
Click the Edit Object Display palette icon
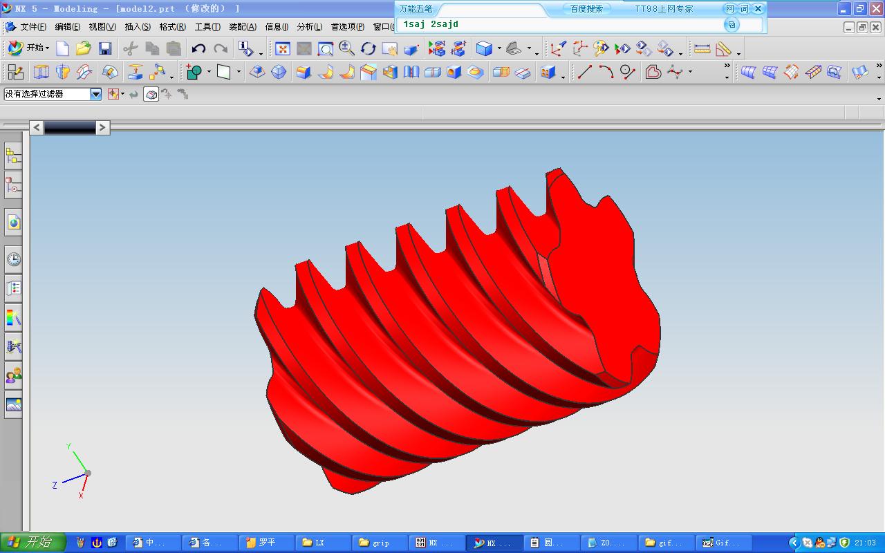pos(601,48)
